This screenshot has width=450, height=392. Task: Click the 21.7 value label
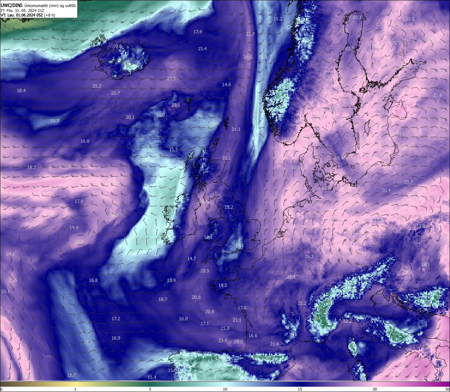(x=115, y=93)
